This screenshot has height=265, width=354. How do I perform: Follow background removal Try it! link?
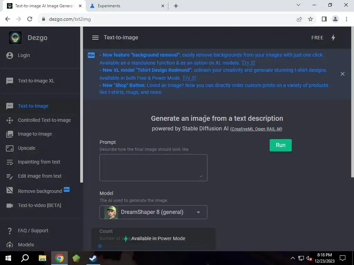[x=248, y=63]
